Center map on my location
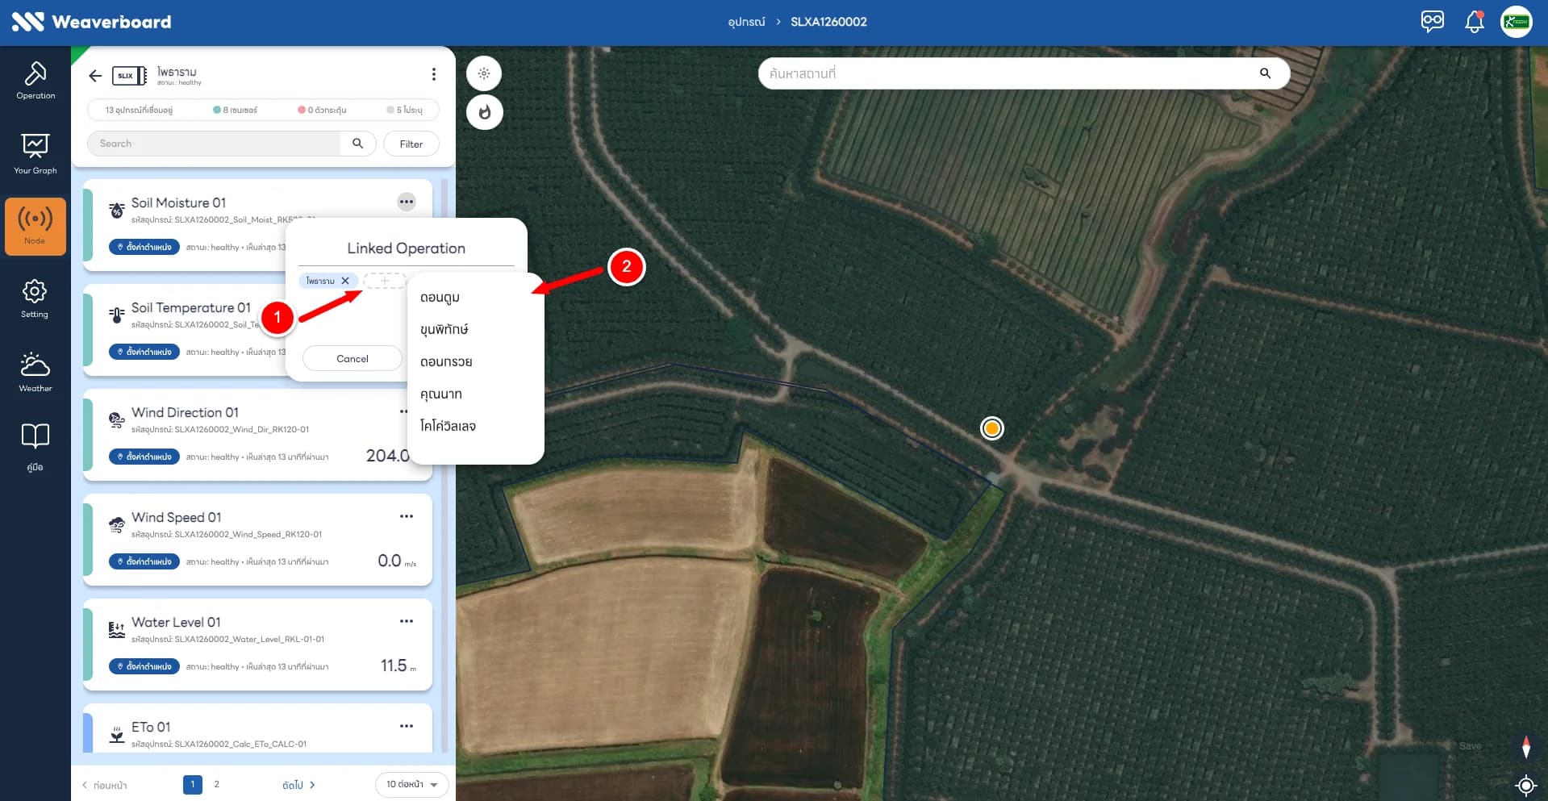 coord(1525,785)
